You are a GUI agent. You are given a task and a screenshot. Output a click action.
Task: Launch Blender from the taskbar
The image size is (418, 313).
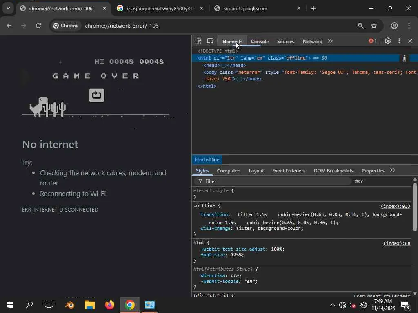click(x=70, y=305)
